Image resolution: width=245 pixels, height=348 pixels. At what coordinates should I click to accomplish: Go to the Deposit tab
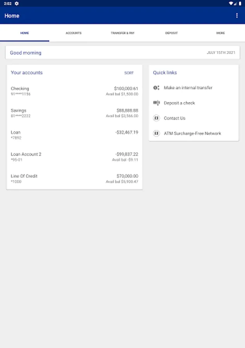[x=171, y=33]
